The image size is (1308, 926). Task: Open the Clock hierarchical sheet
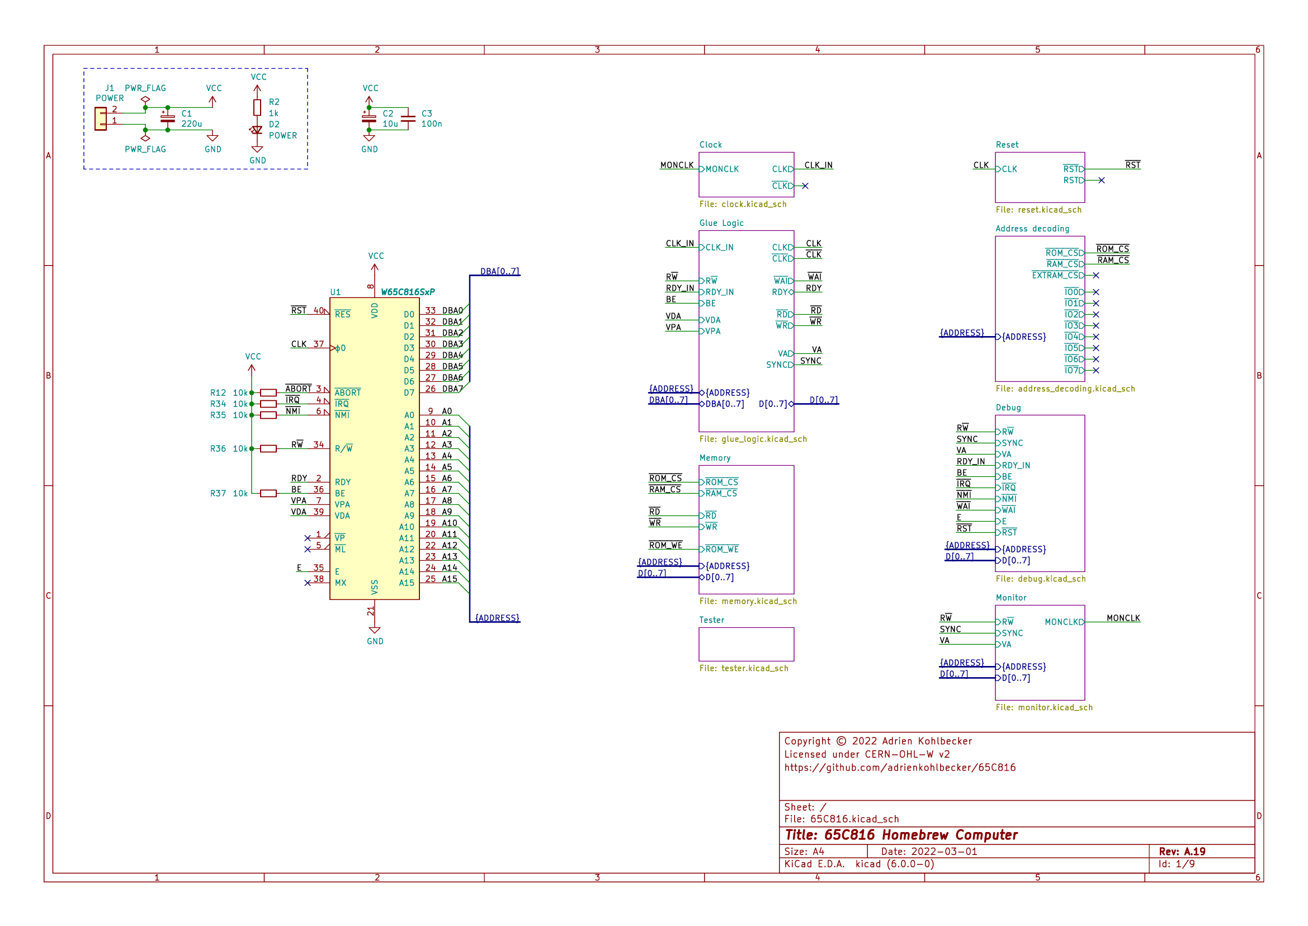coord(746,174)
